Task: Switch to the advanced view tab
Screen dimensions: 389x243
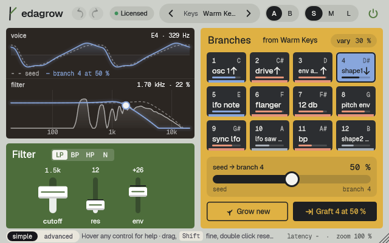Action: tap(58, 236)
